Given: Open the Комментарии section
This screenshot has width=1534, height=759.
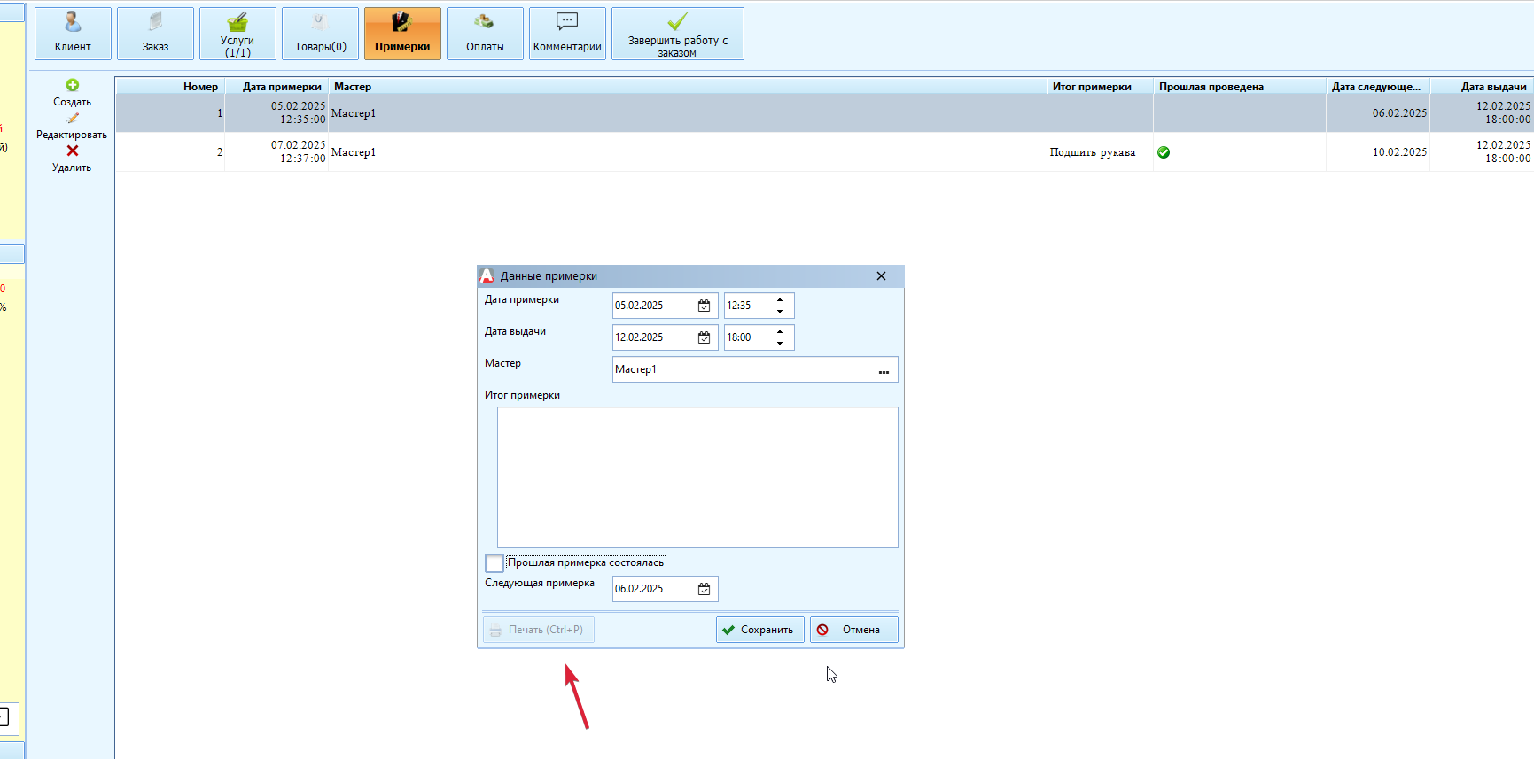Looking at the screenshot, I should click(x=567, y=34).
